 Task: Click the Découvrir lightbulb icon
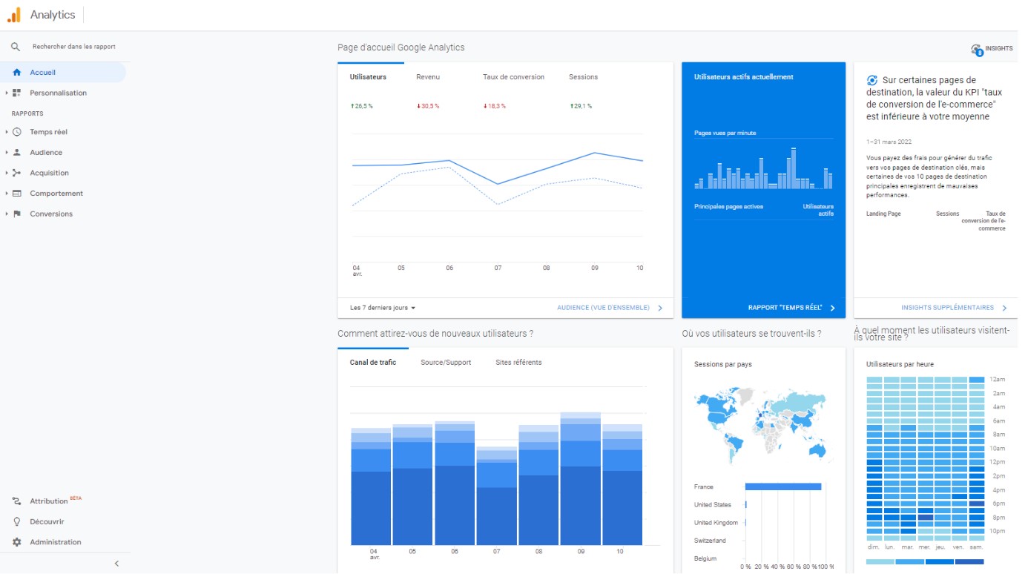[x=17, y=521]
